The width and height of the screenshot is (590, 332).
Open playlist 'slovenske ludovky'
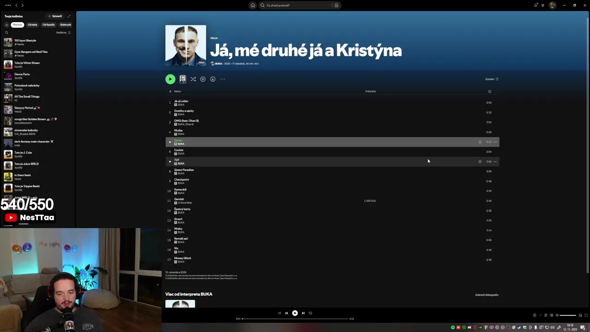38,132
